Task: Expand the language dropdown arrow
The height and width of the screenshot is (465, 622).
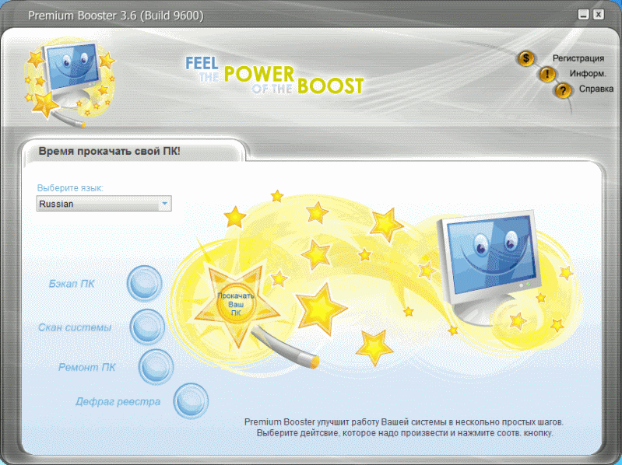Action: [164, 204]
